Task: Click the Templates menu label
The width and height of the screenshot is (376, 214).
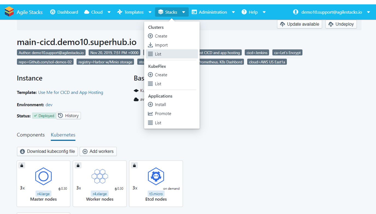Action: pos(134,12)
